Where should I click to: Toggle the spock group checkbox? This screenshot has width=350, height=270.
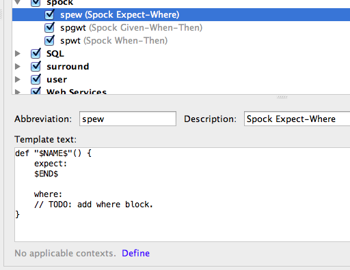pos(36,3)
